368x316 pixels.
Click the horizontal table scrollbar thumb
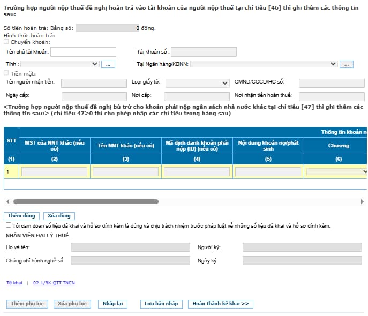click(x=86, y=201)
